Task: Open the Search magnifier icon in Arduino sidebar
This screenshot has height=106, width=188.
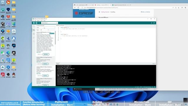Action: pyautogui.click(x=34, y=41)
